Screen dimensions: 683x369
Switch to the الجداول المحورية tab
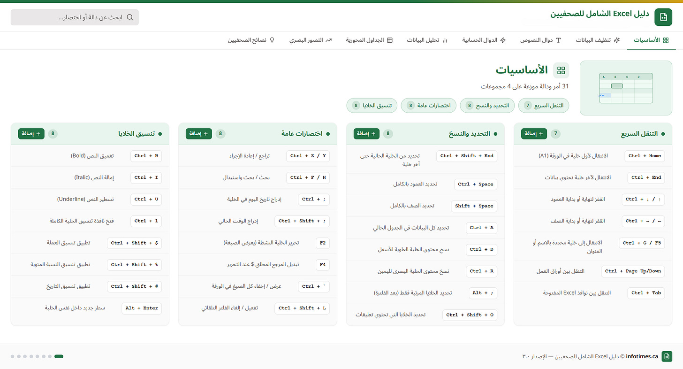[x=369, y=40]
